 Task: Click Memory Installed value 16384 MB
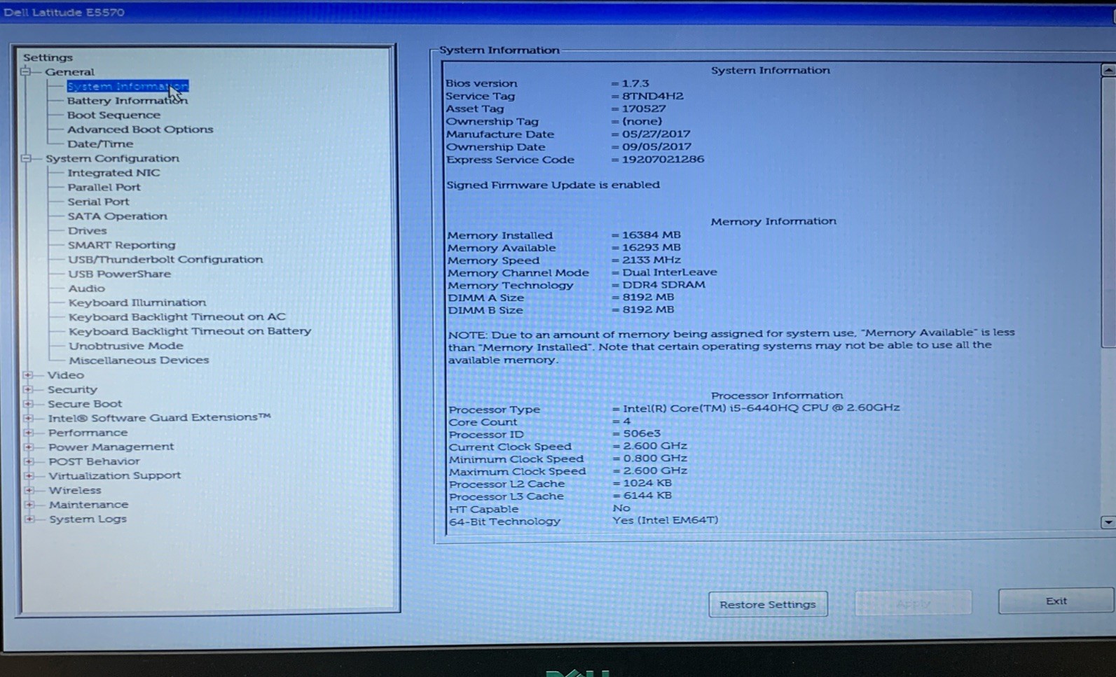[651, 235]
